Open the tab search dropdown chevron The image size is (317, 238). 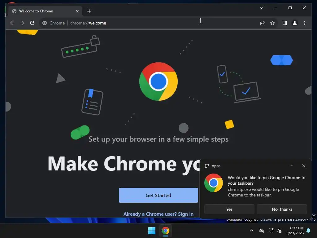261,8
